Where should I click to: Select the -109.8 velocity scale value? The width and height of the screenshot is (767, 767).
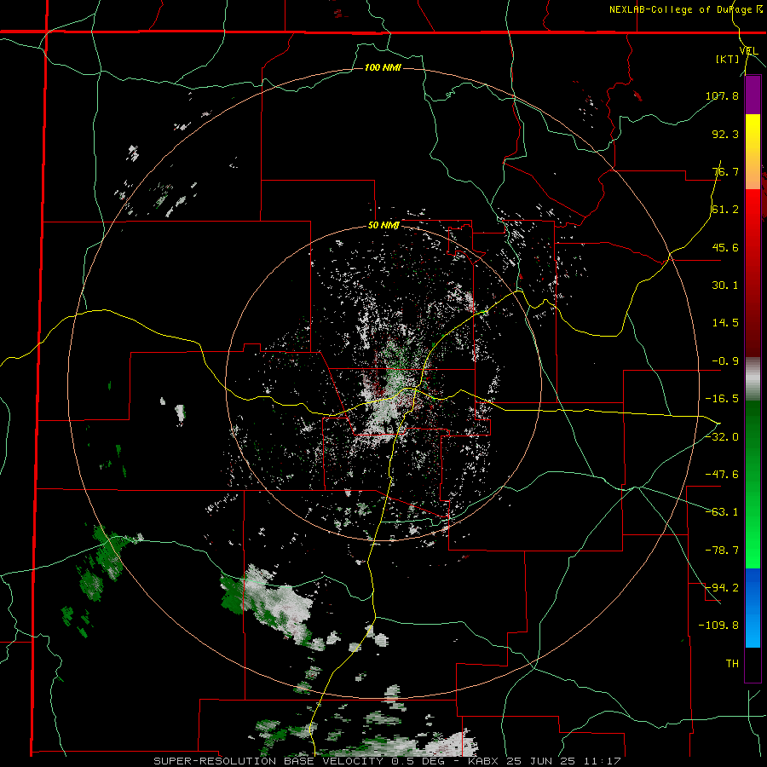click(x=718, y=626)
